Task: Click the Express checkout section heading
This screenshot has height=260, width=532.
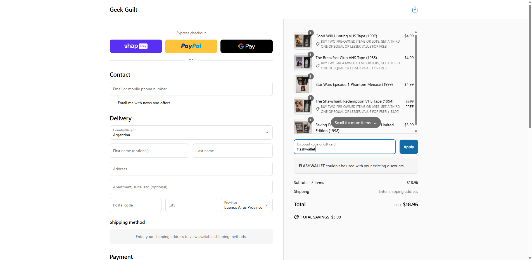Action: click(191, 33)
